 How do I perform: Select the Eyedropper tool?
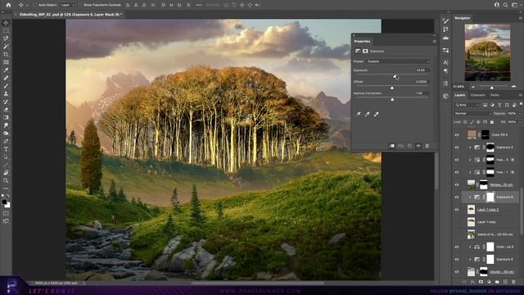point(6,70)
